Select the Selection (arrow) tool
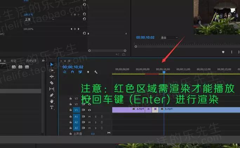This screenshot has height=148, width=240. point(52,65)
